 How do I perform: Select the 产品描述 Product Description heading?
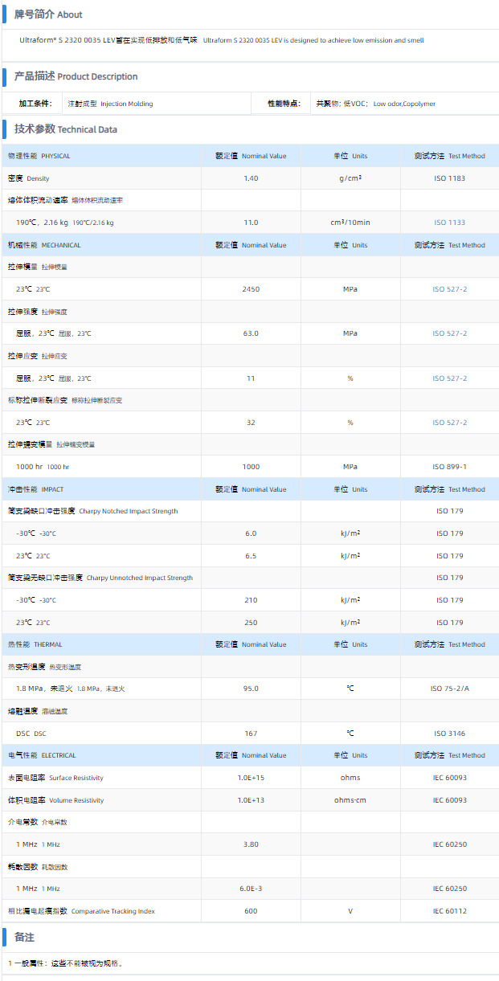point(76,76)
